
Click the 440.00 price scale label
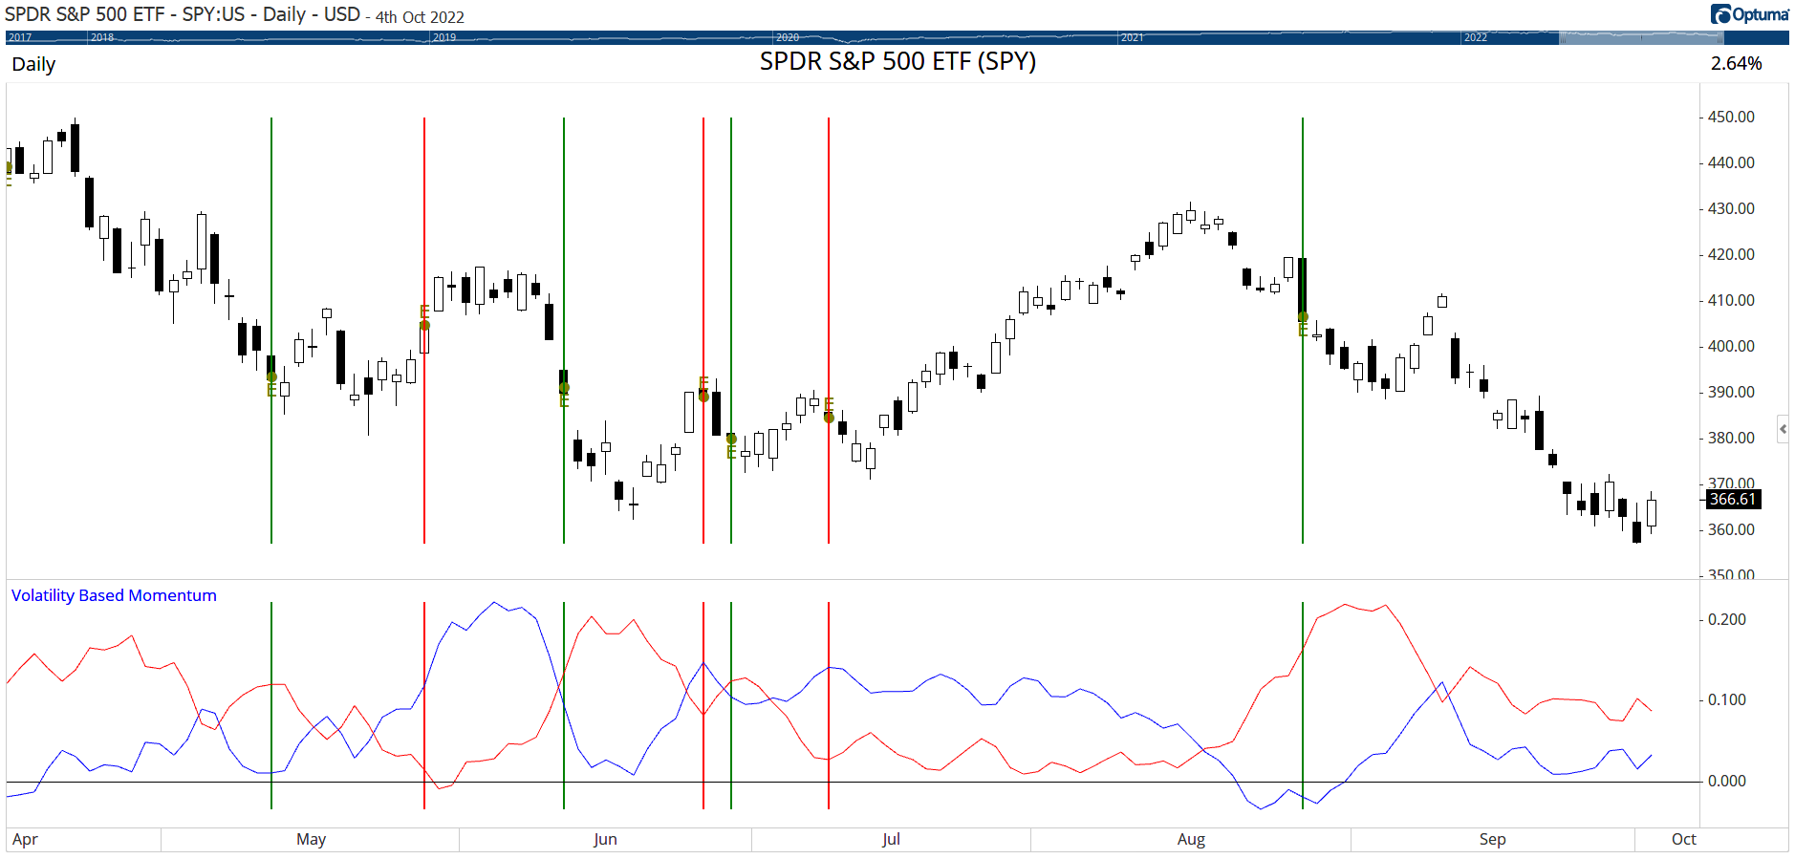(1731, 162)
